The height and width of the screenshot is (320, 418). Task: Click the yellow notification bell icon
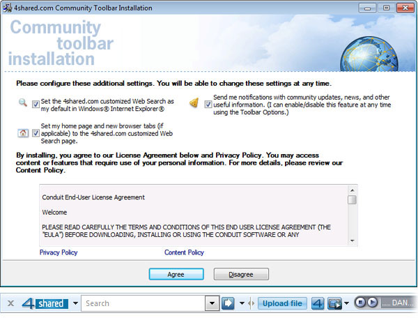pos(194,102)
